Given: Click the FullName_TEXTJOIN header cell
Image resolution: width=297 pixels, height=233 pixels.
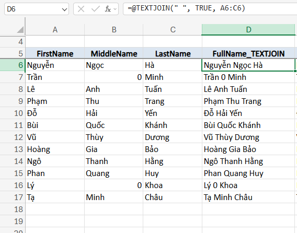Looking at the screenshot, I should (x=248, y=54).
